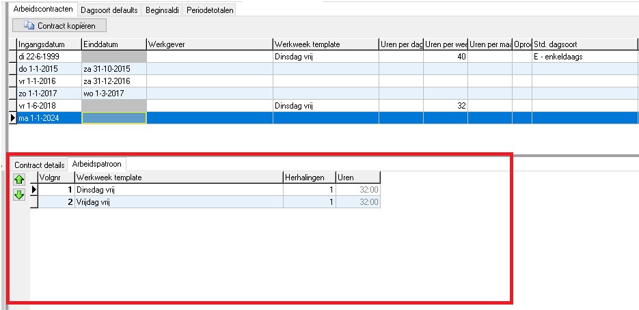The image size is (639, 310).
Task: Select the Arbeidscontracten tab
Action: click(x=43, y=10)
